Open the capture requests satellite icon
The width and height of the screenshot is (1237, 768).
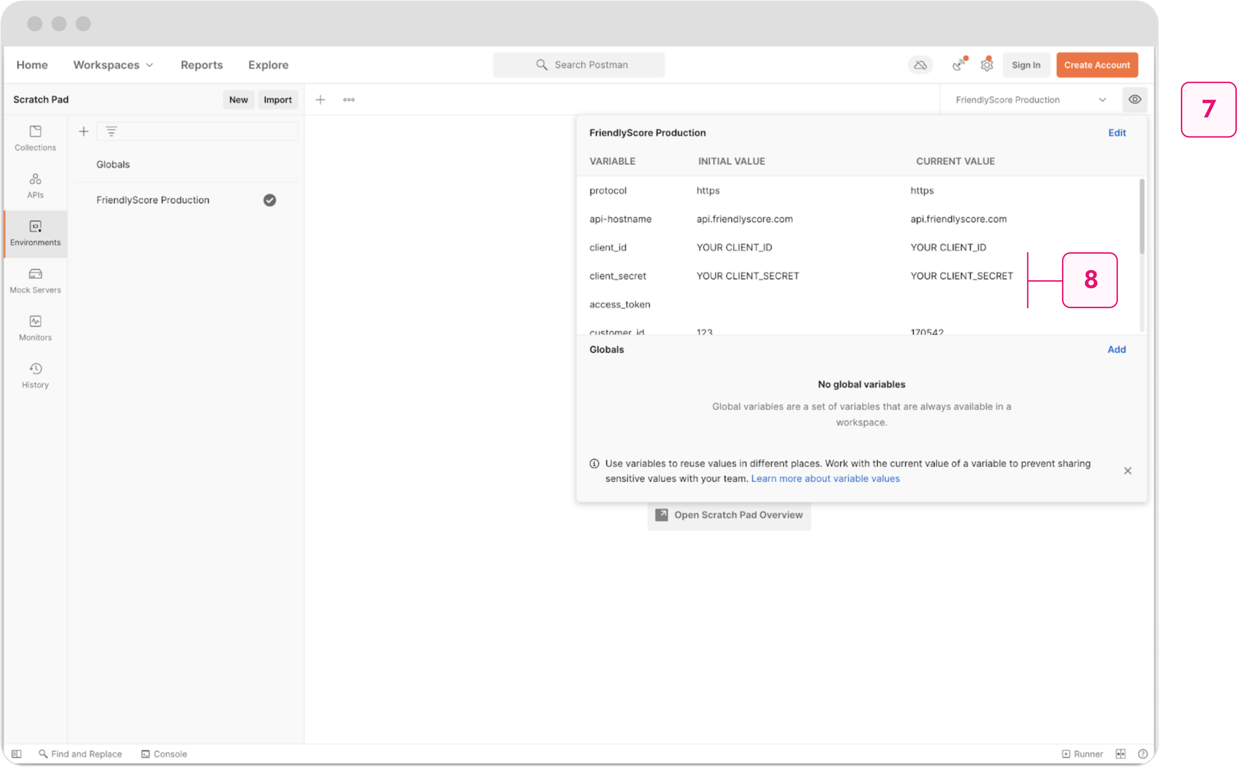point(958,65)
